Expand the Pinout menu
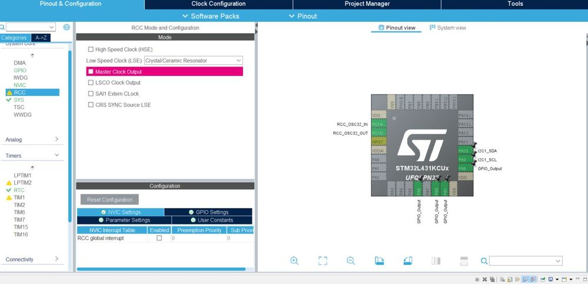The image size is (588, 284). pos(303,16)
